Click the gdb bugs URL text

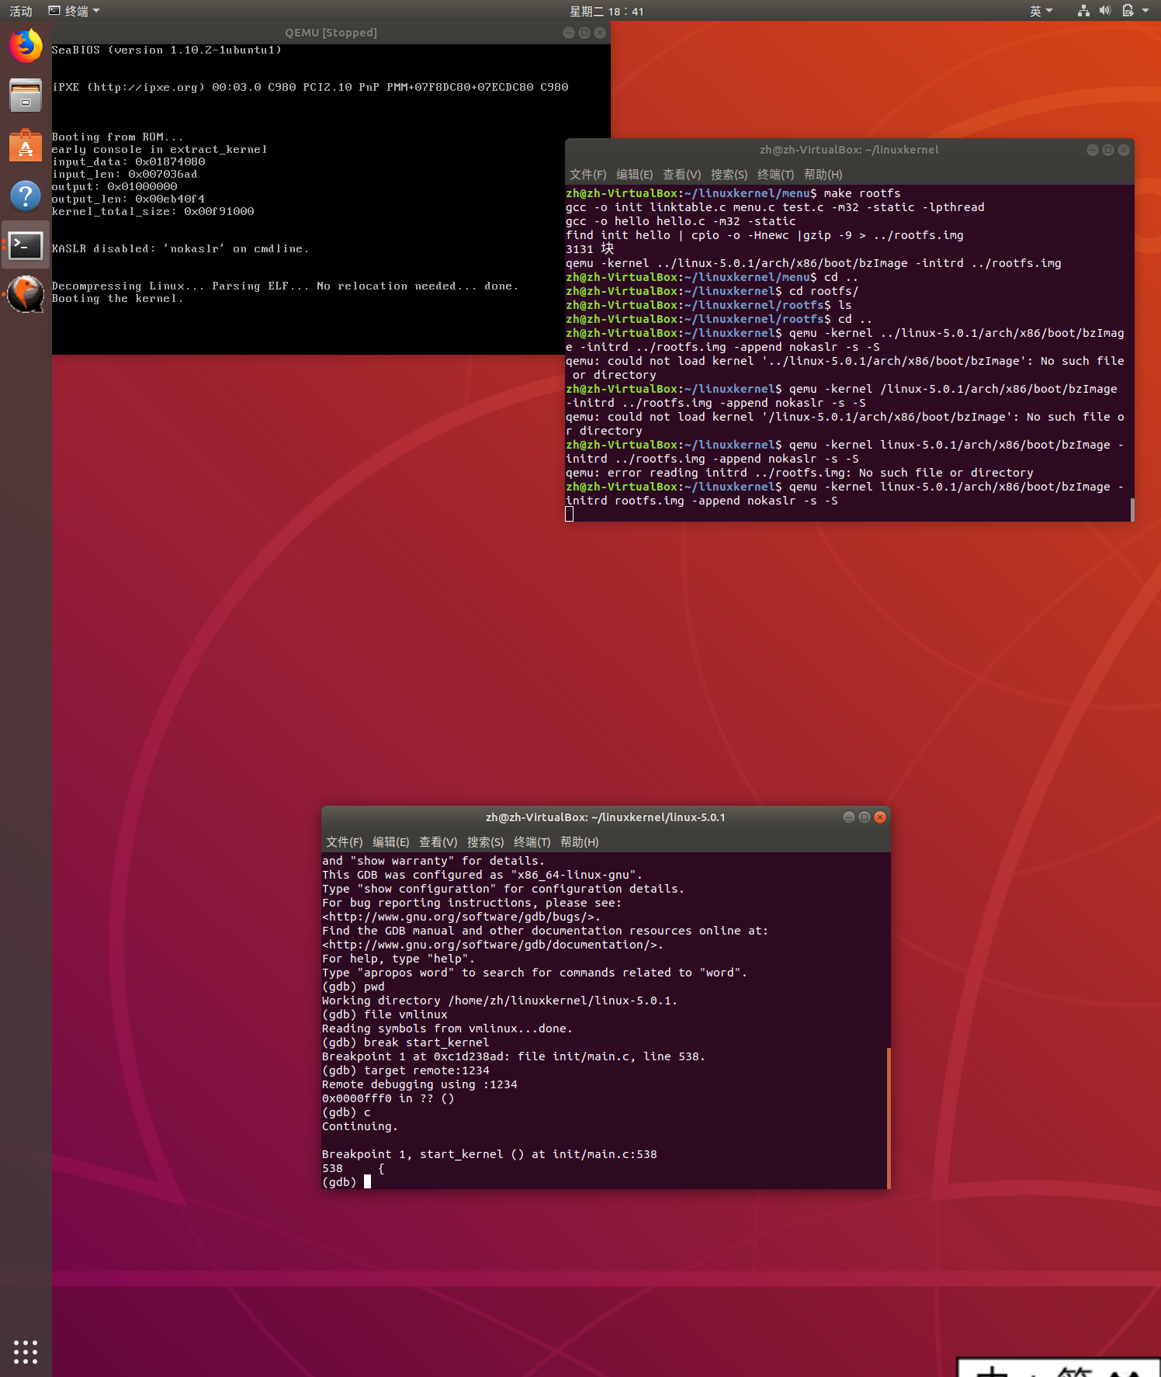pos(461,917)
